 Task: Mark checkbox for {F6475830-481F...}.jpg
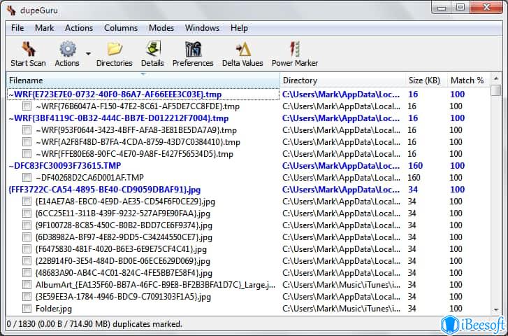[27, 249]
